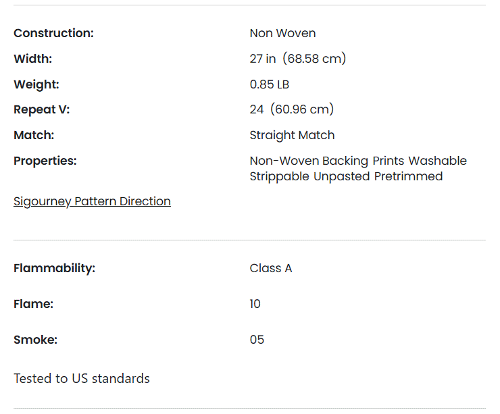Select the 24 (60.96 cm) repeat value

(x=292, y=109)
